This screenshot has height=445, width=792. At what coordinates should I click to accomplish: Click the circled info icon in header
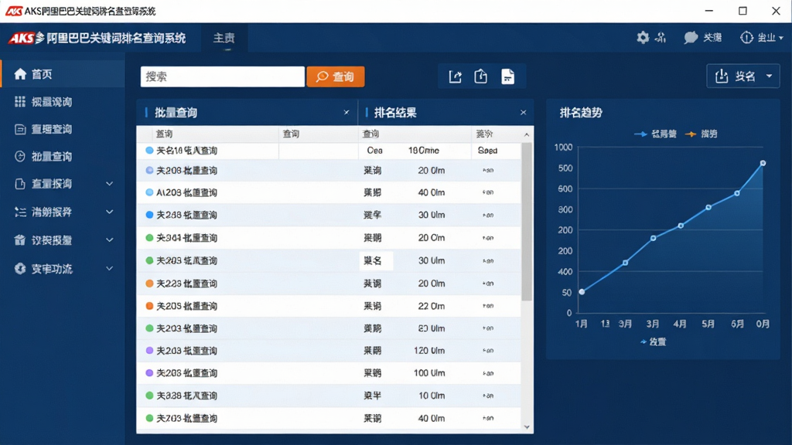point(746,37)
